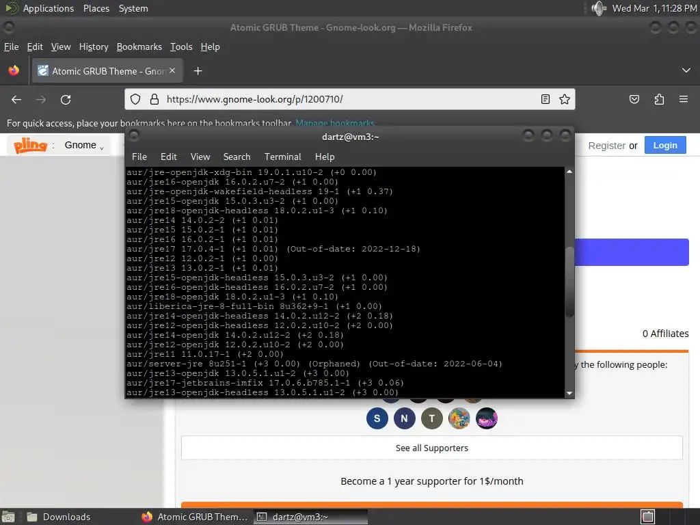Select dartz@vm3 terminal taskbar entry
This screenshot has height=525, width=700.
[311, 517]
